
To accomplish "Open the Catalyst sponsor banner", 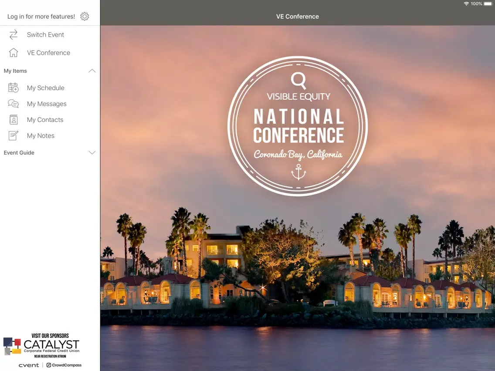I will point(42,345).
